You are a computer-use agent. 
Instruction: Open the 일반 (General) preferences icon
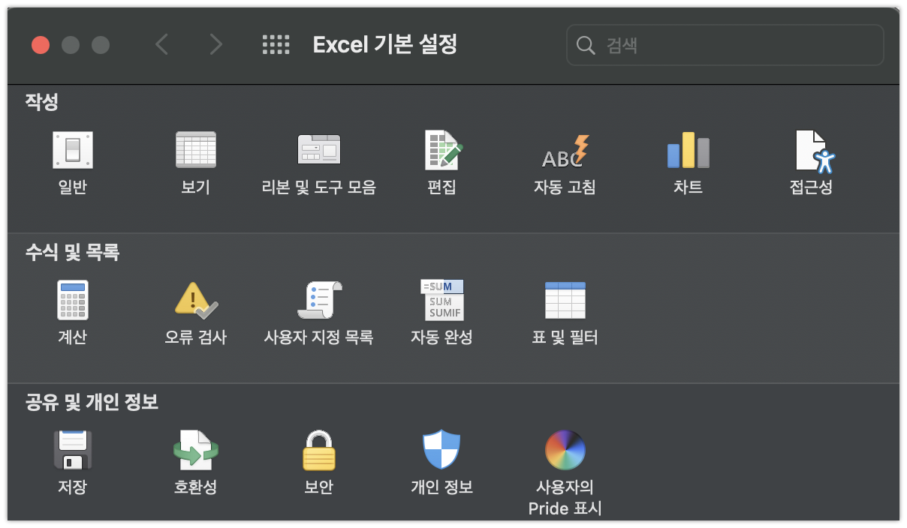[x=73, y=150]
